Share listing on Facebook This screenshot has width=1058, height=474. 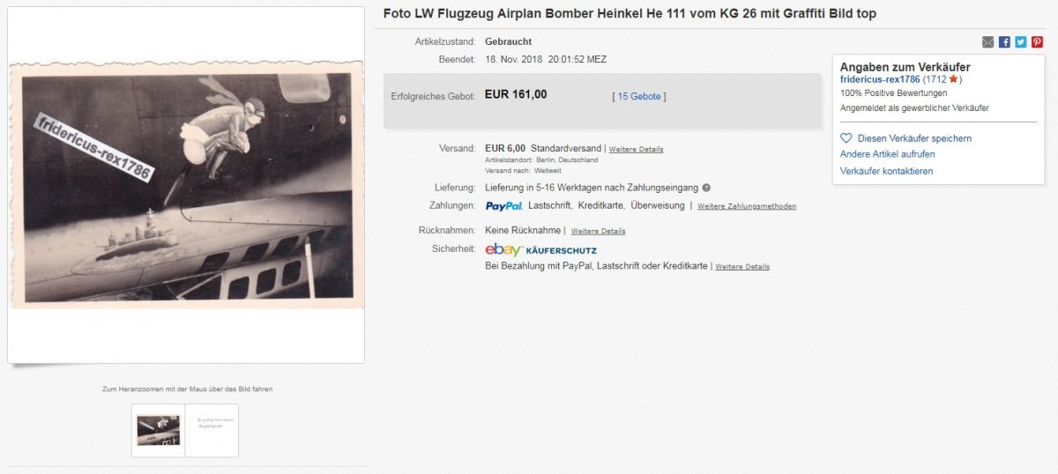pos(1004,42)
